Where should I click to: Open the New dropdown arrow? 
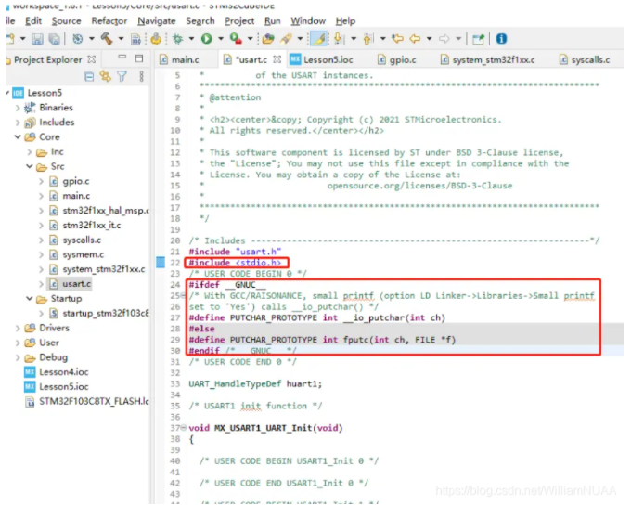click(x=23, y=39)
